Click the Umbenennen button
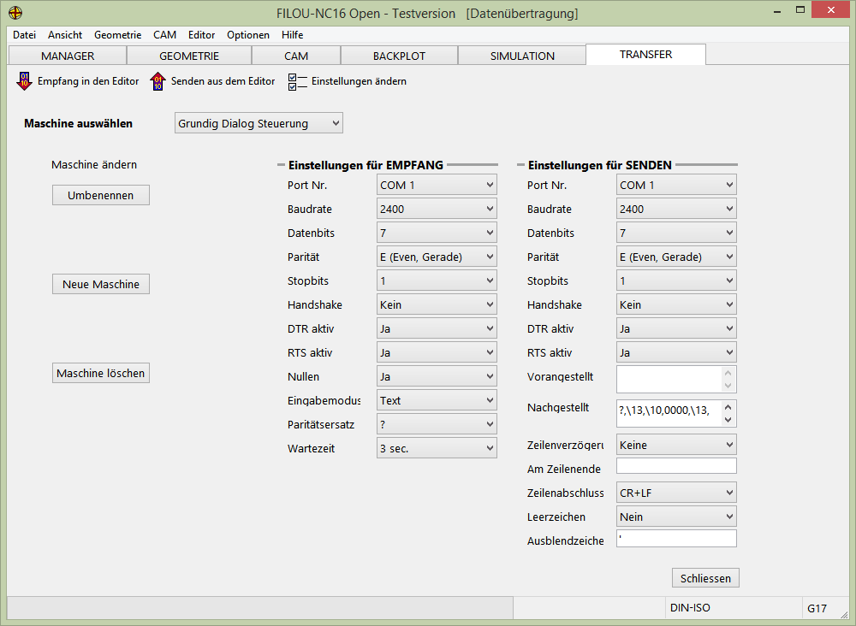Viewport: 856px width, 626px height. (x=100, y=195)
